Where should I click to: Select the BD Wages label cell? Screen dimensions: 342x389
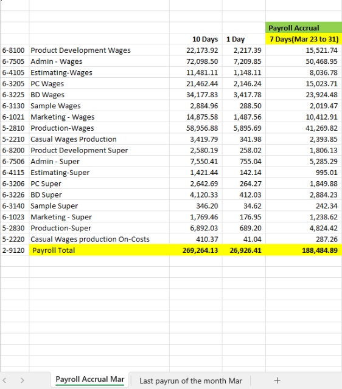pyautogui.click(x=99, y=95)
